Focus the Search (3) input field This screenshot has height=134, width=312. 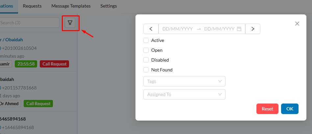click(30, 23)
